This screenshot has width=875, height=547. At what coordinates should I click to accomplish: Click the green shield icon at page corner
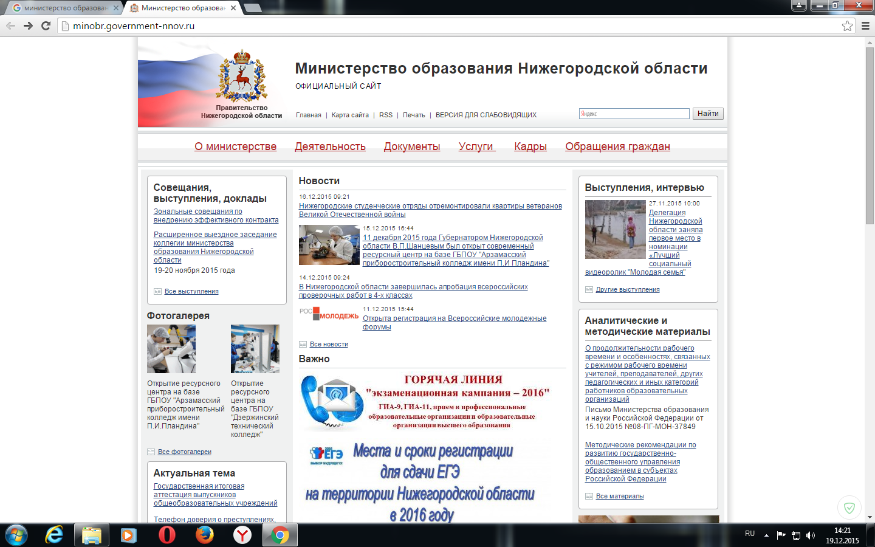click(849, 507)
